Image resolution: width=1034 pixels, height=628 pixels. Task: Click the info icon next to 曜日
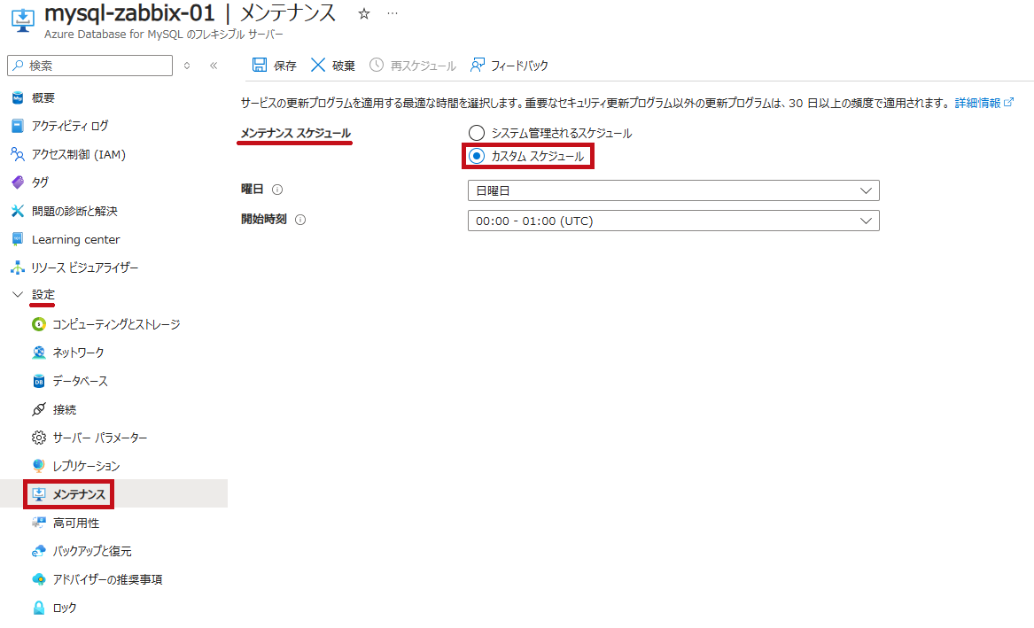point(277,190)
